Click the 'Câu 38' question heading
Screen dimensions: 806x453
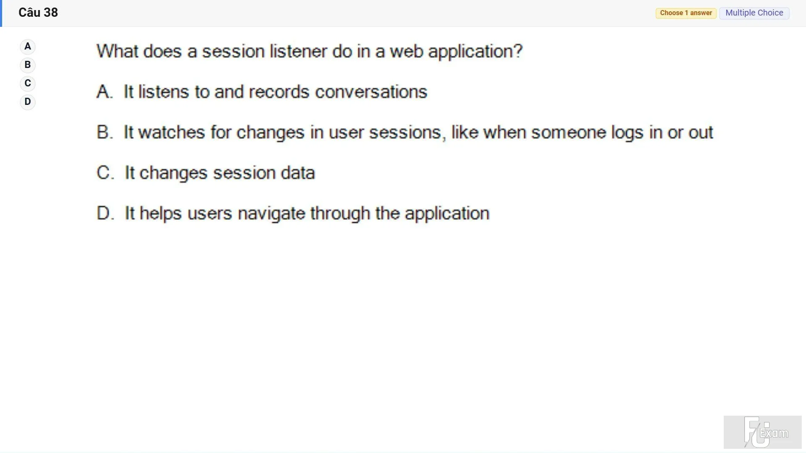click(x=38, y=13)
